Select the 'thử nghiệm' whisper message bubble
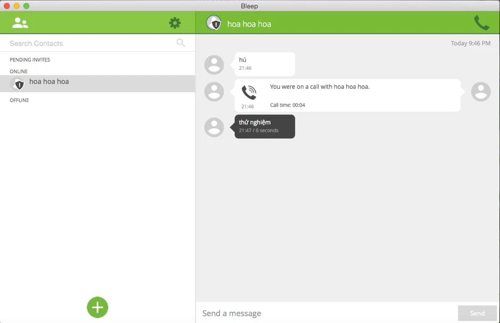This screenshot has height=323, width=500. tap(265, 127)
